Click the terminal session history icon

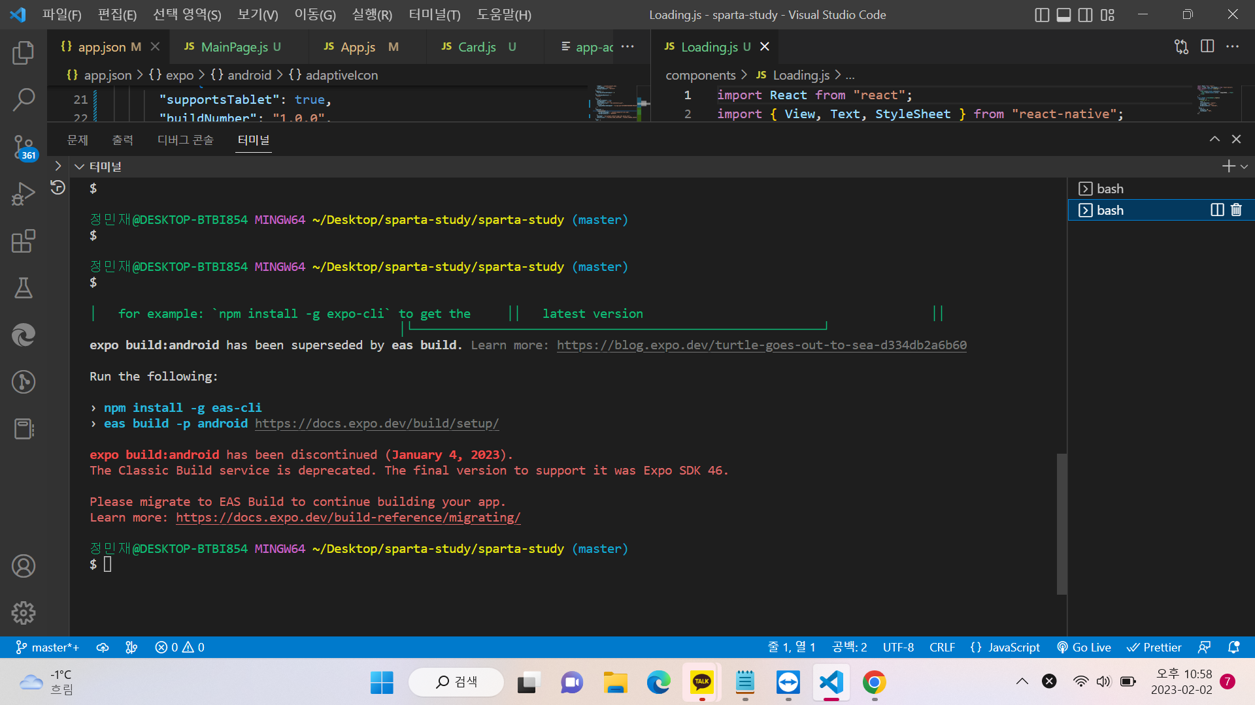pos(58,188)
